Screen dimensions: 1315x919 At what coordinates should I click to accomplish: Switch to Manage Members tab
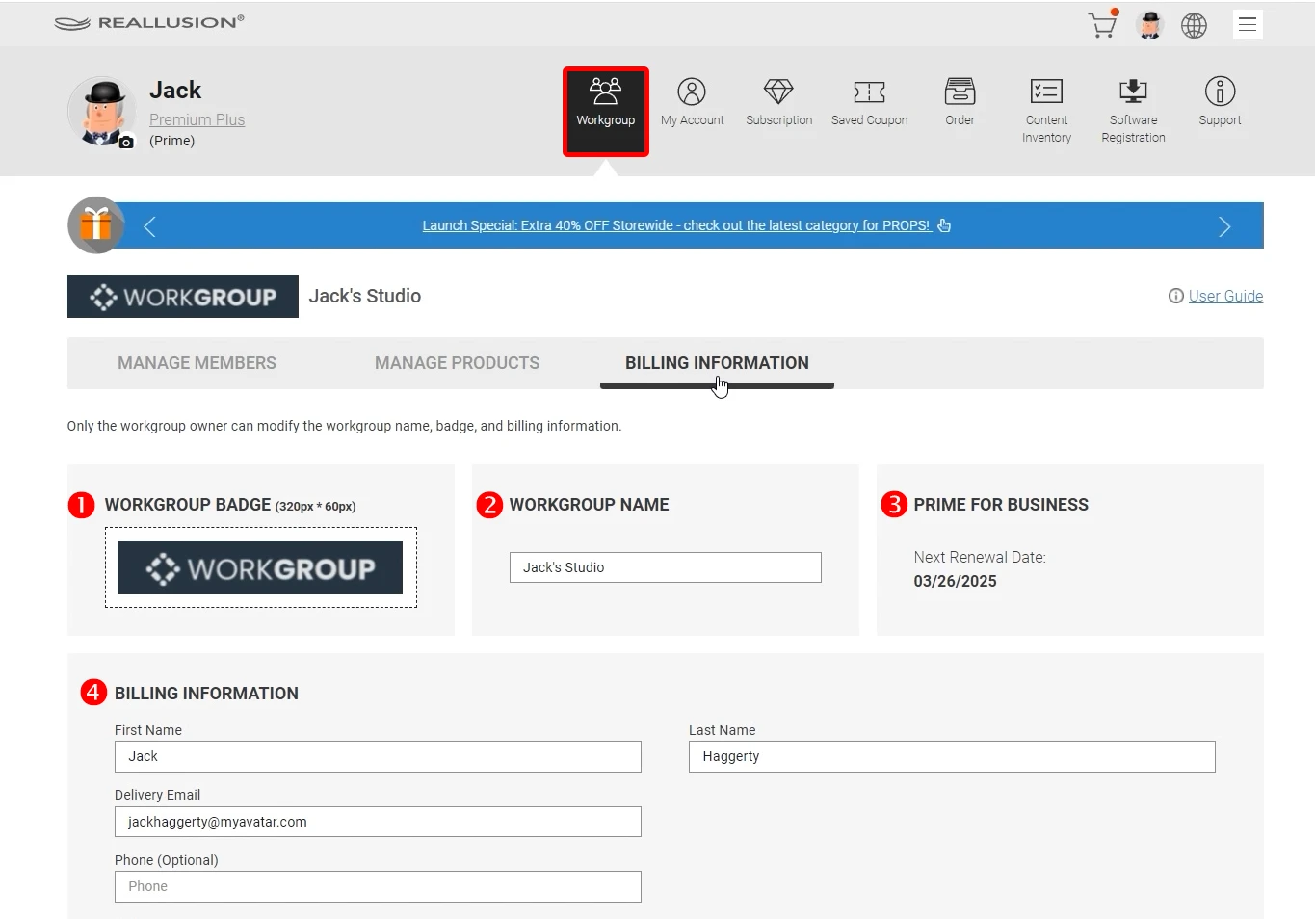pyautogui.click(x=197, y=363)
